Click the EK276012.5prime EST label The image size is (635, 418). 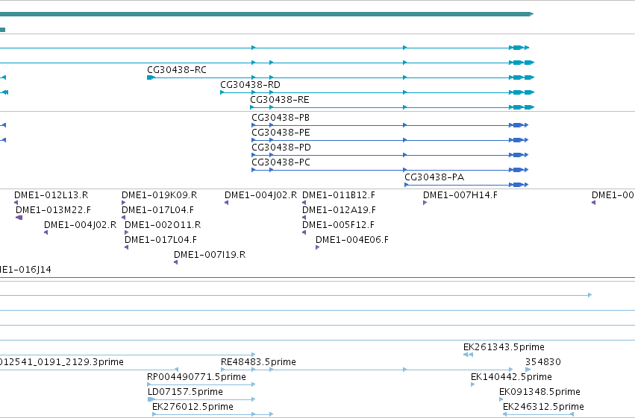click(193, 407)
